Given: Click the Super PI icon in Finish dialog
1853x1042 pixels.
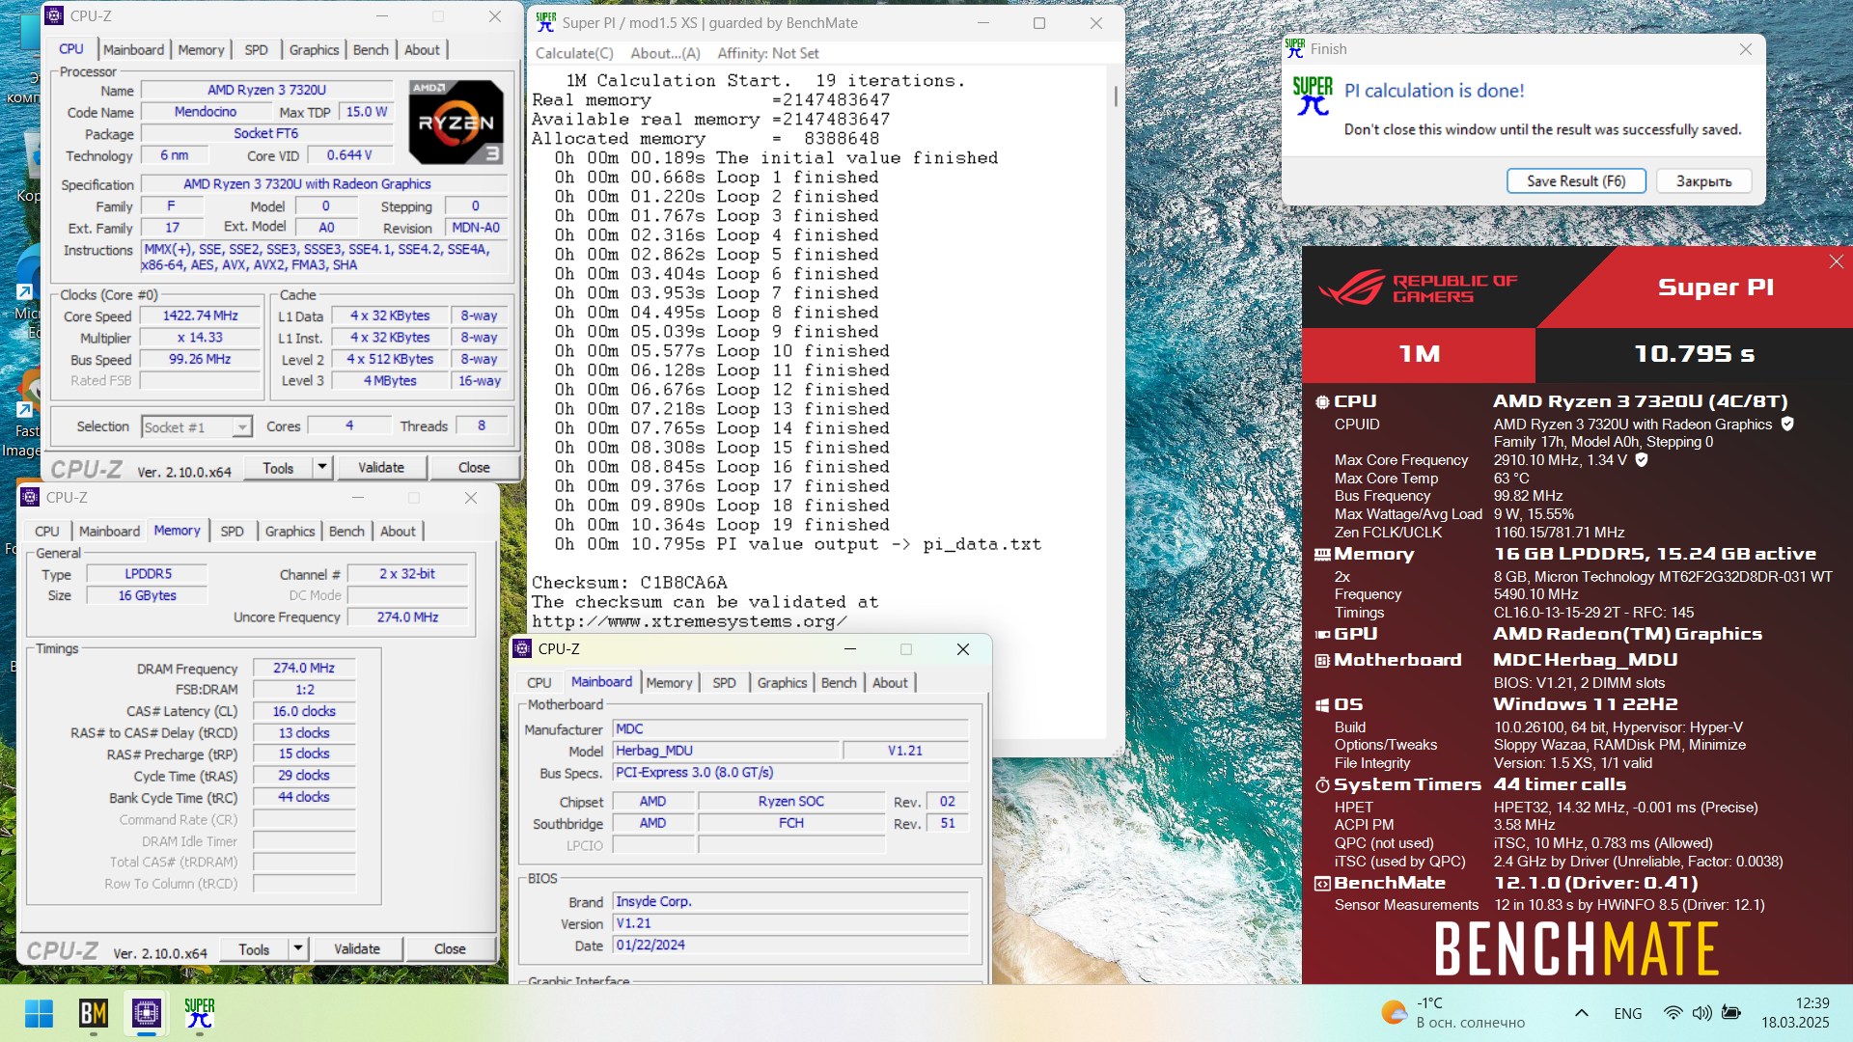Looking at the screenshot, I should click(1313, 96).
